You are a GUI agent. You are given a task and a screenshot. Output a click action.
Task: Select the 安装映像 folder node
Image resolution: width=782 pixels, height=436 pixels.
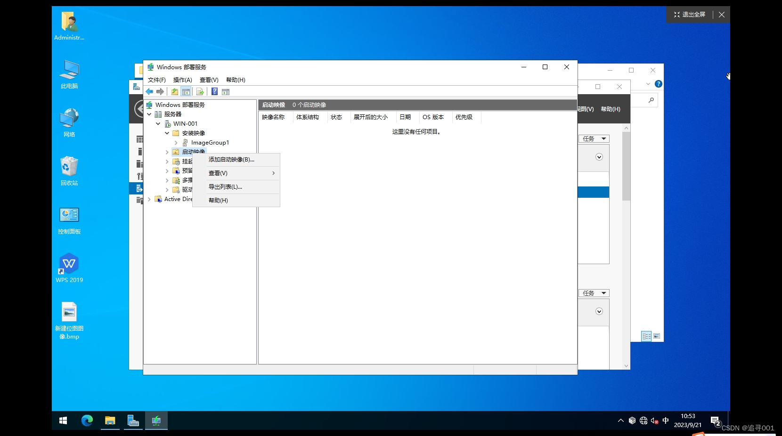[193, 133]
